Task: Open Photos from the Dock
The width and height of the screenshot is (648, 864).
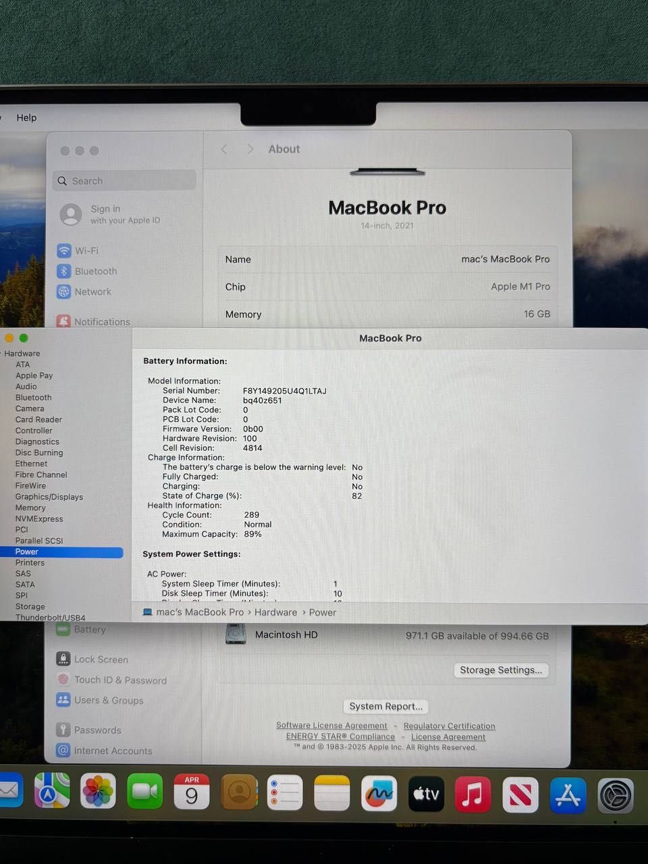Action: tap(99, 791)
